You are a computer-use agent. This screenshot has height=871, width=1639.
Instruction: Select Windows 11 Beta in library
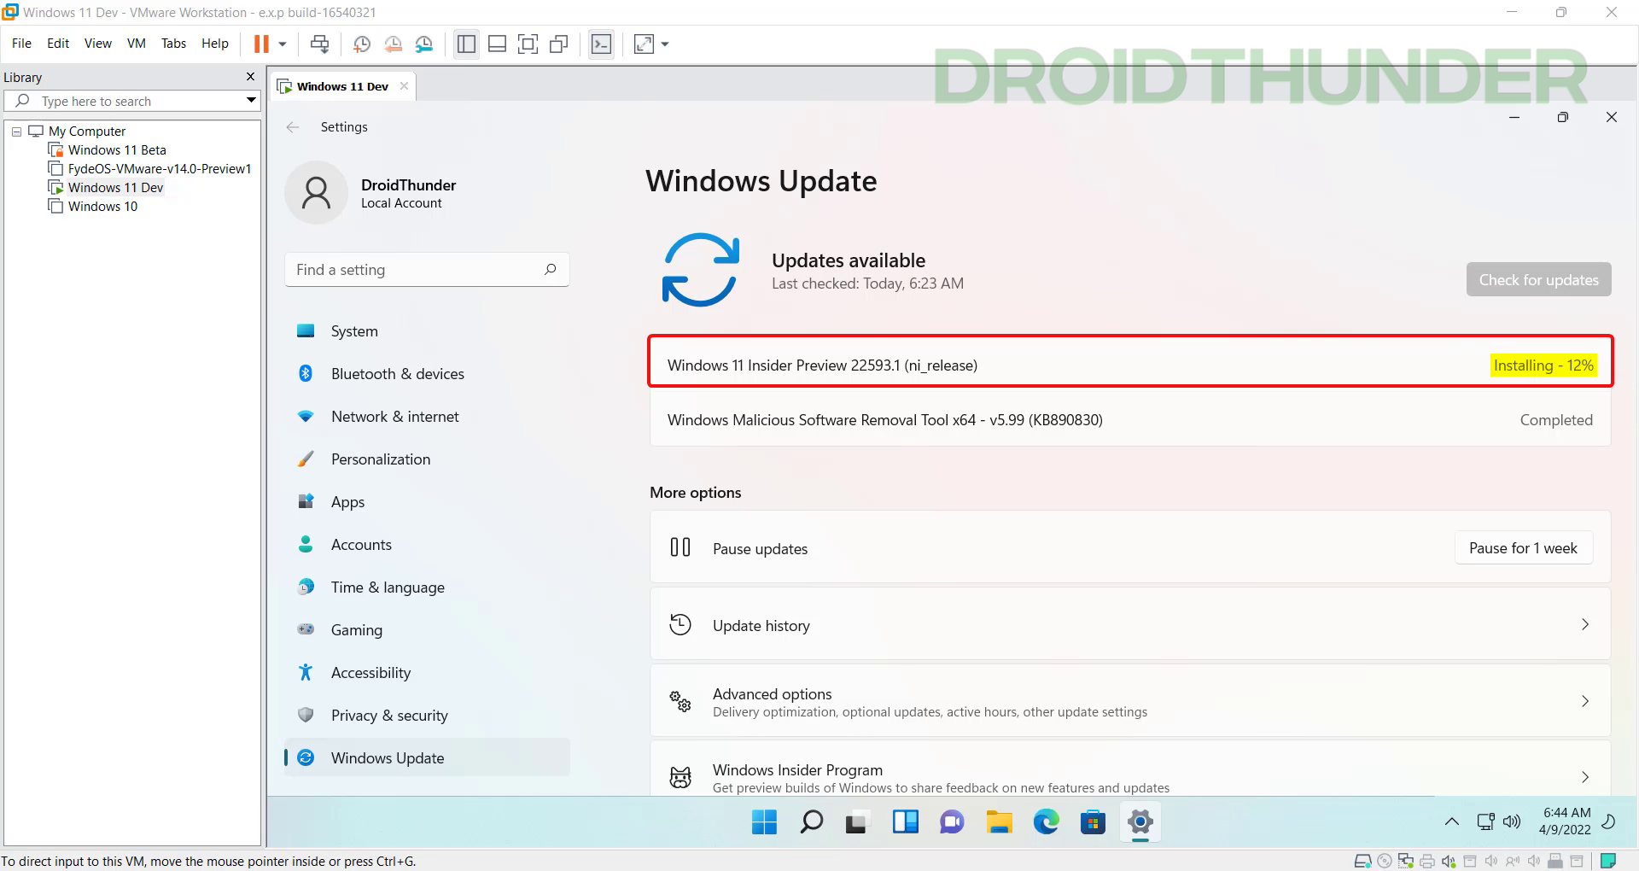click(x=117, y=150)
